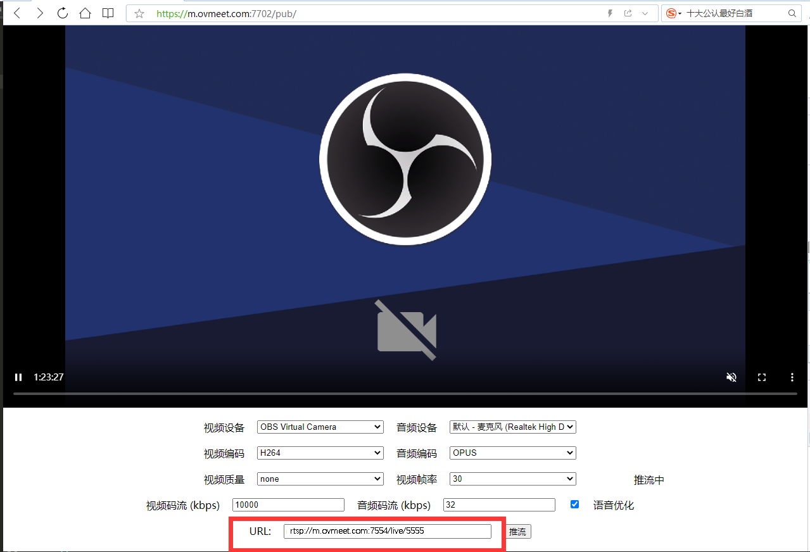Viewport: 810px width, 552px height.
Task: Reload the current page
Action: (62, 13)
